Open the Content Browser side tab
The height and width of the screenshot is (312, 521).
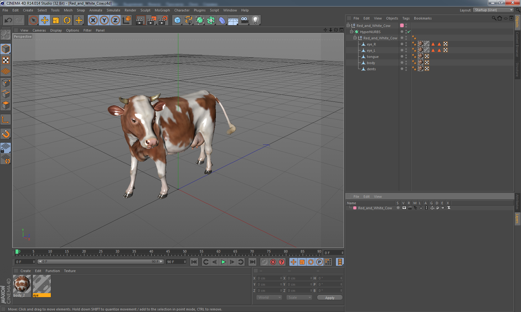(x=517, y=44)
